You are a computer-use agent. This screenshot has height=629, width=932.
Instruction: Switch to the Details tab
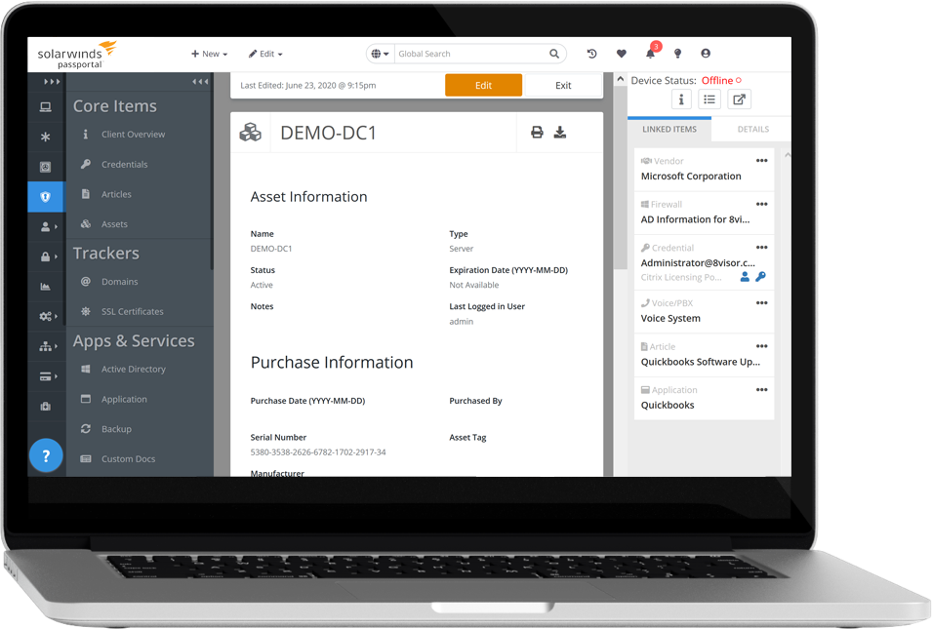[752, 129]
